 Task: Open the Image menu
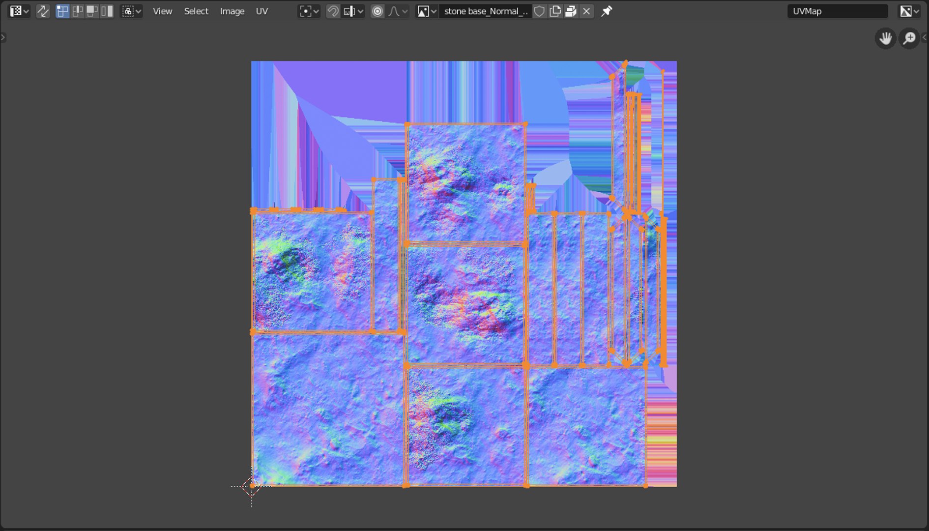pos(232,11)
